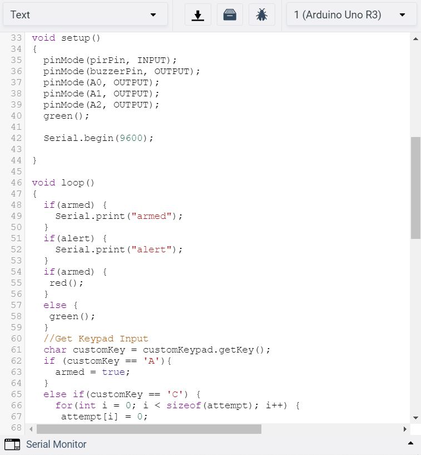Click line number 46 in gutter
421x455 pixels.
16,183
